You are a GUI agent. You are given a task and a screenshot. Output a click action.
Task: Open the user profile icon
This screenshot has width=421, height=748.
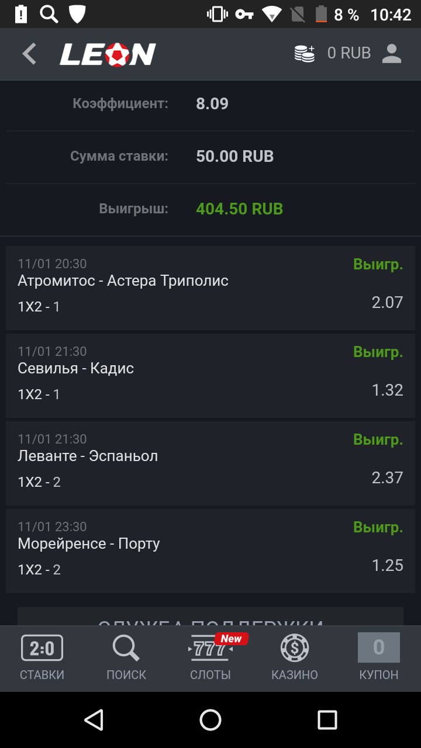392,53
